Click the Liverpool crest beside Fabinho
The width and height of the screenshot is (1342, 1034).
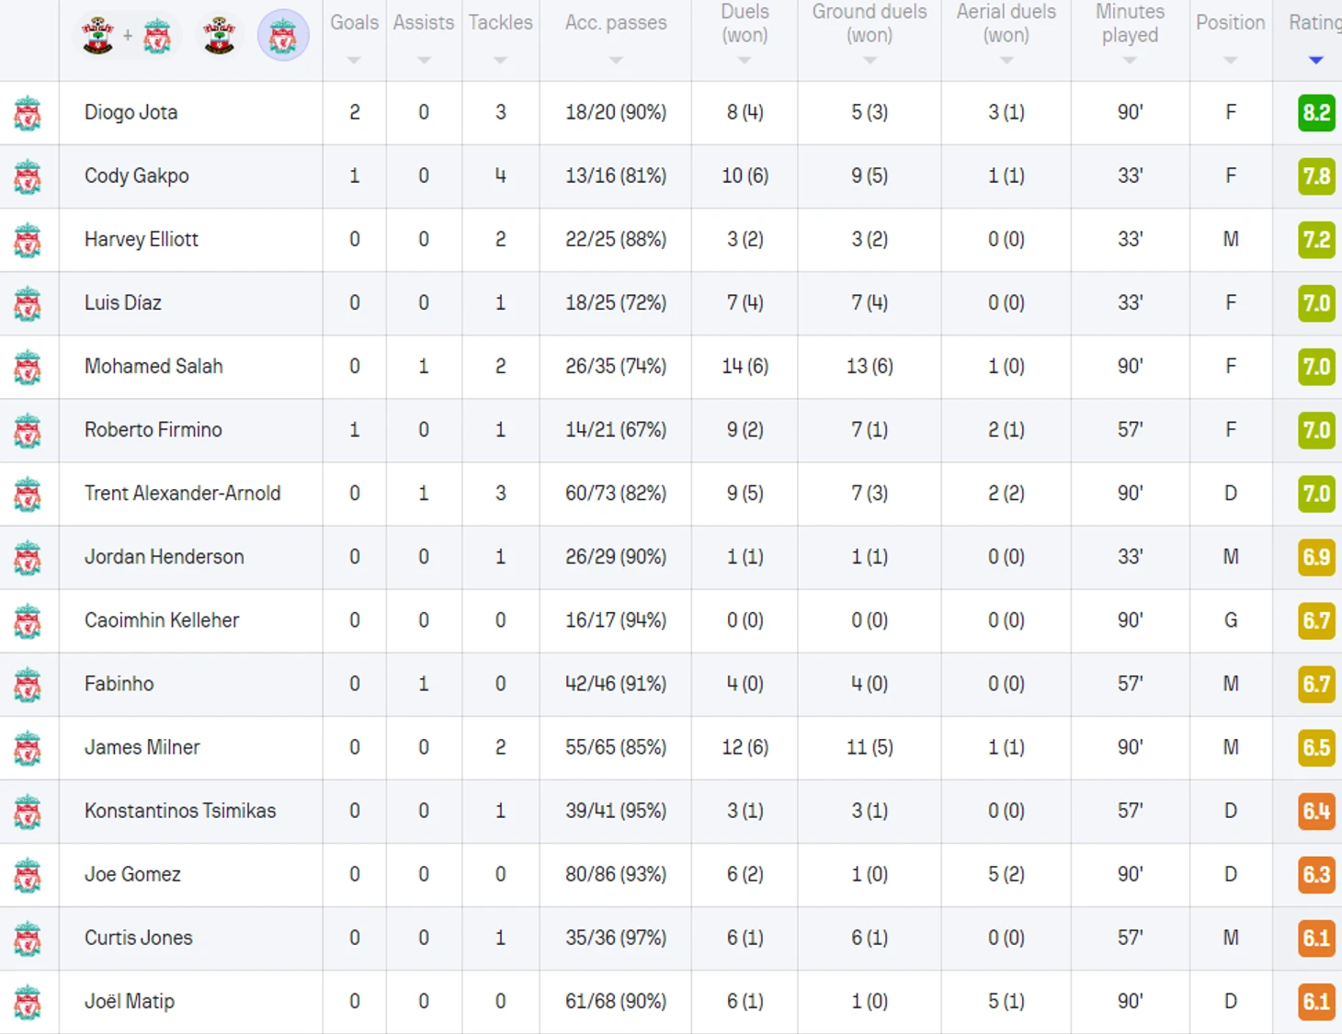click(x=28, y=685)
